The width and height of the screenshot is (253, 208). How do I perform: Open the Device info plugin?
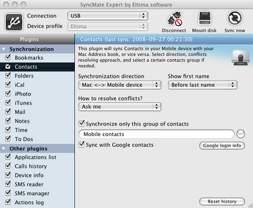click(x=37, y=175)
